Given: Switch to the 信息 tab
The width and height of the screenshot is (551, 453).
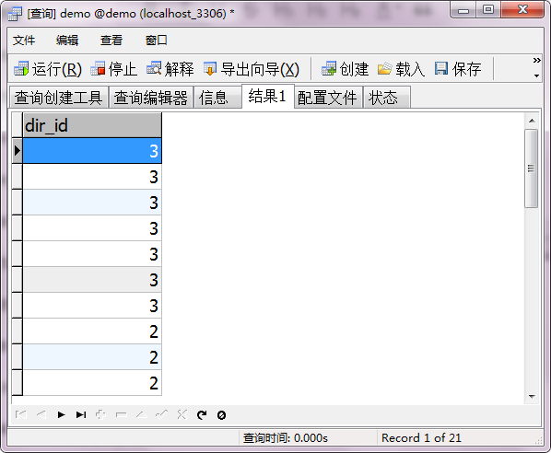Looking at the screenshot, I should pos(217,98).
